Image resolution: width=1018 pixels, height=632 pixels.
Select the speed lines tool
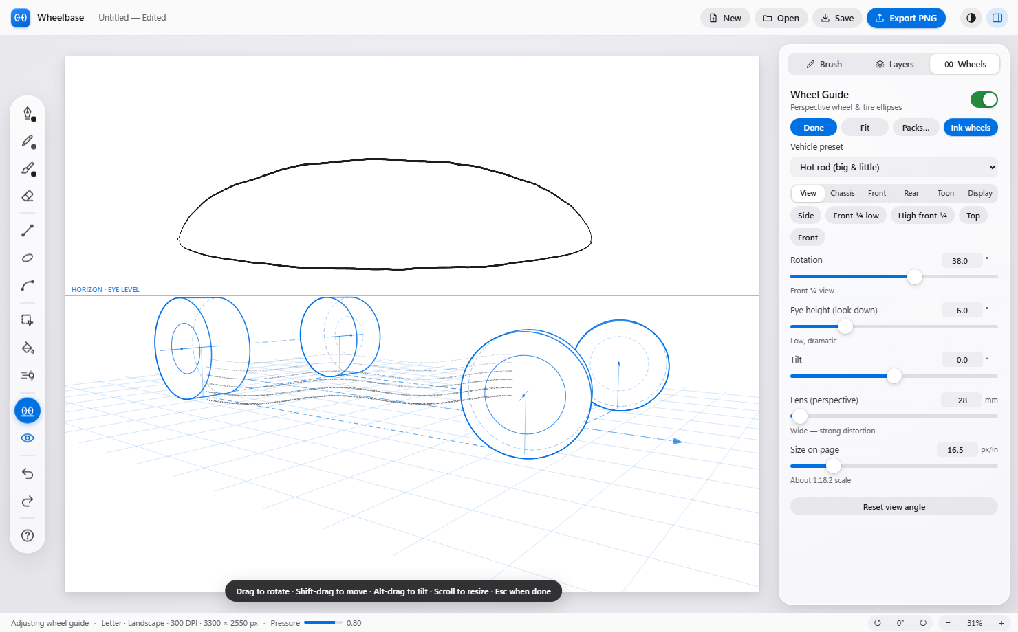[x=28, y=375]
